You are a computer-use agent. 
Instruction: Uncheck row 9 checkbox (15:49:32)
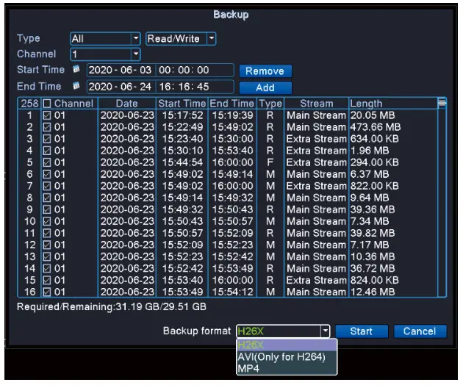47,209
